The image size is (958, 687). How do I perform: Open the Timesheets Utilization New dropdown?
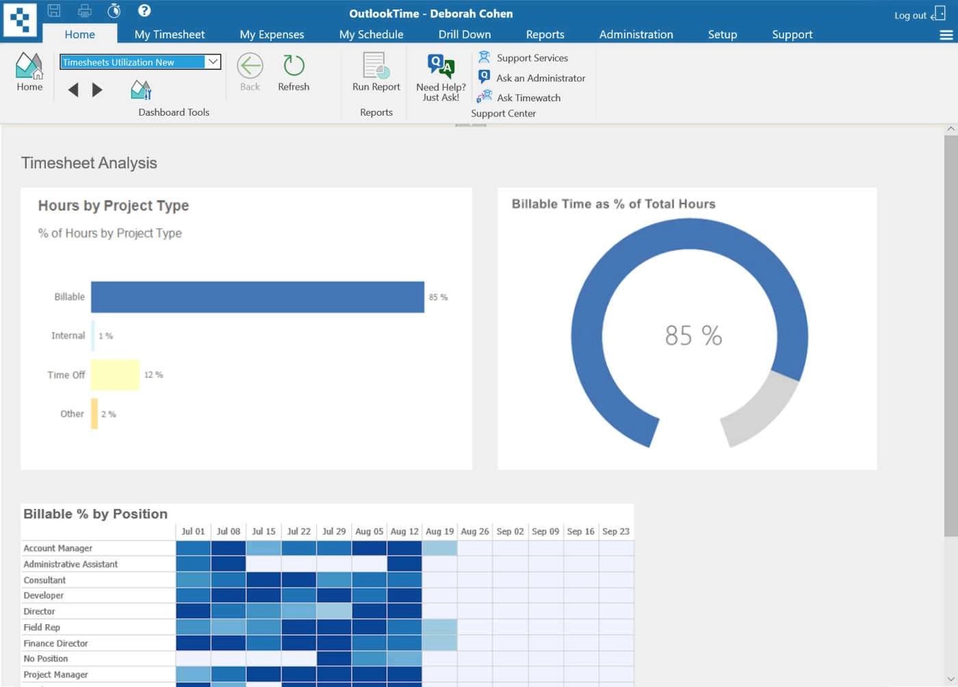[x=213, y=62]
